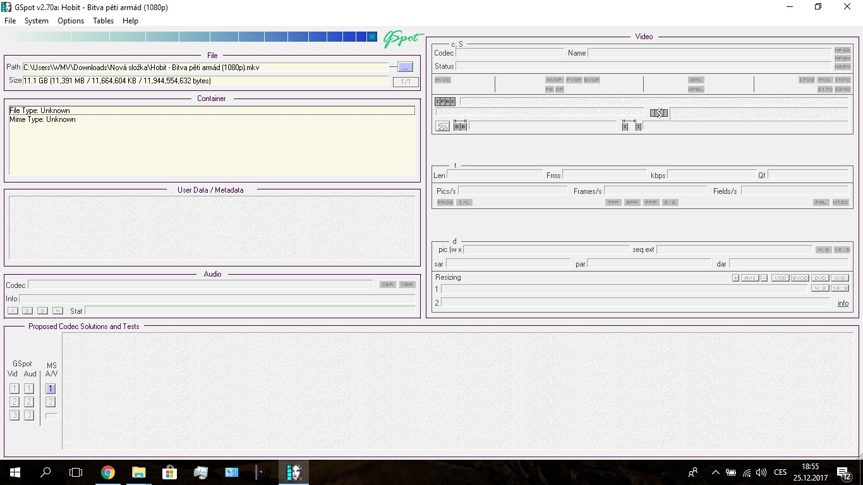Click the NVOP indicator badge

[x=554, y=80]
